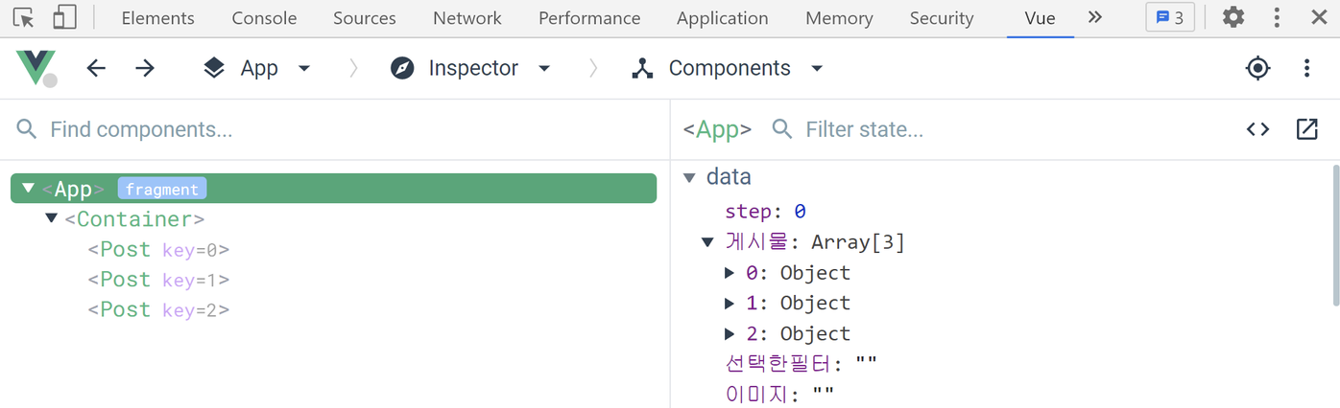
Task: Go back with the left arrow
Action: pyautogui.click(x=96, y=68)
